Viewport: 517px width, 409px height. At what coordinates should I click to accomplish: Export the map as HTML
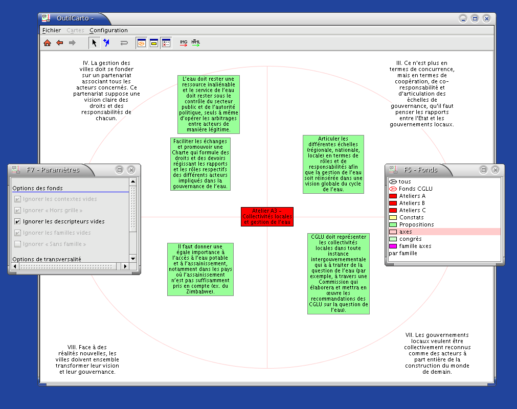pyautogui.click(x=196, y=43)
